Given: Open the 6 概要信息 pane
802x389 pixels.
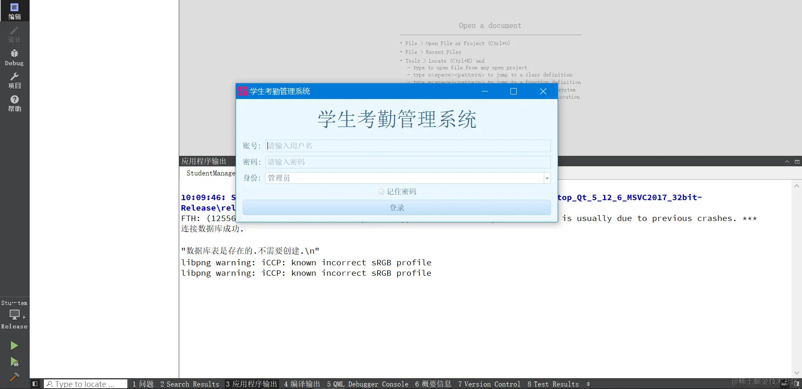Looking at the screenshot, I should point(433,384).
